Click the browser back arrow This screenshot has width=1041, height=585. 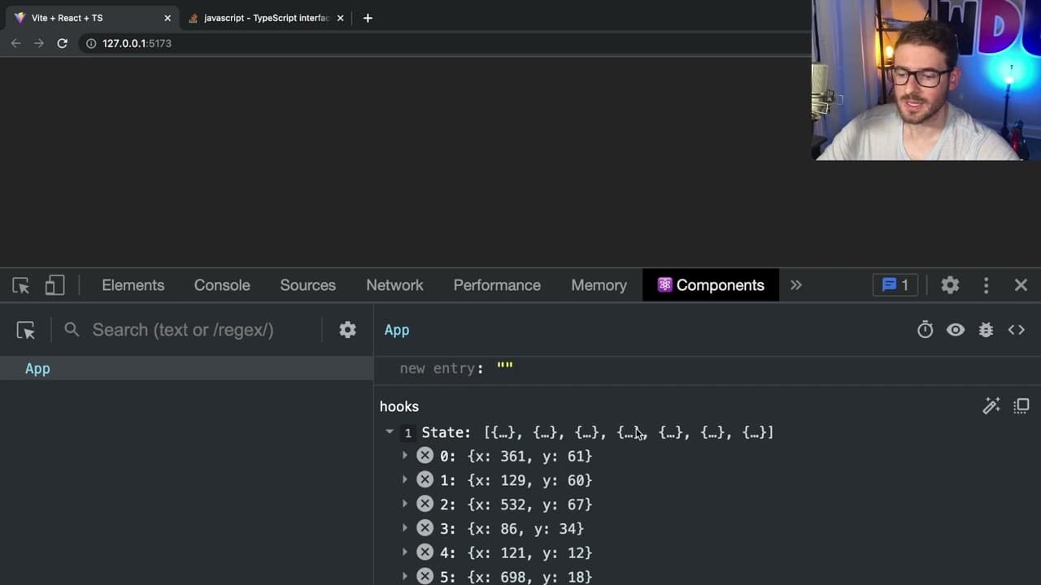click(15, 43)
